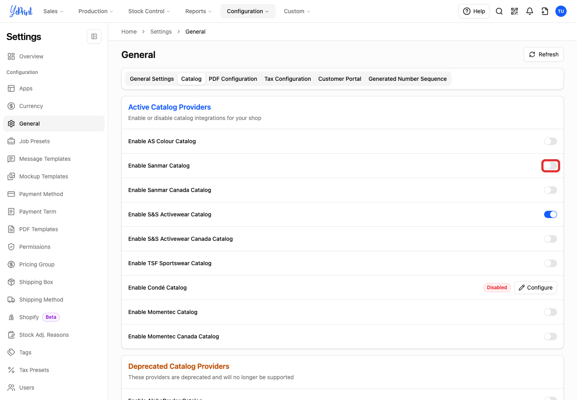Click the Currency sidebar icon
Image resolution: width=577 pixels, height=400 pixels.
tap(11, 106)
